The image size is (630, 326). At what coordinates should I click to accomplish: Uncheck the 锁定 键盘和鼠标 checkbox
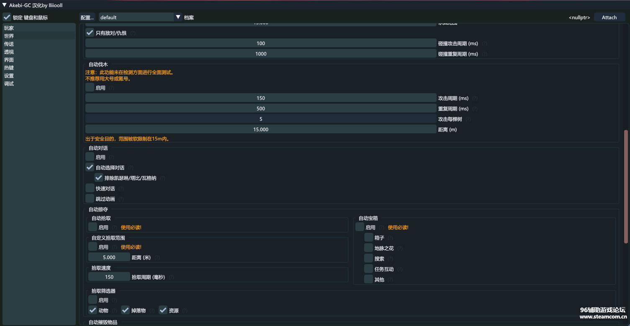[x=7, y=18]
